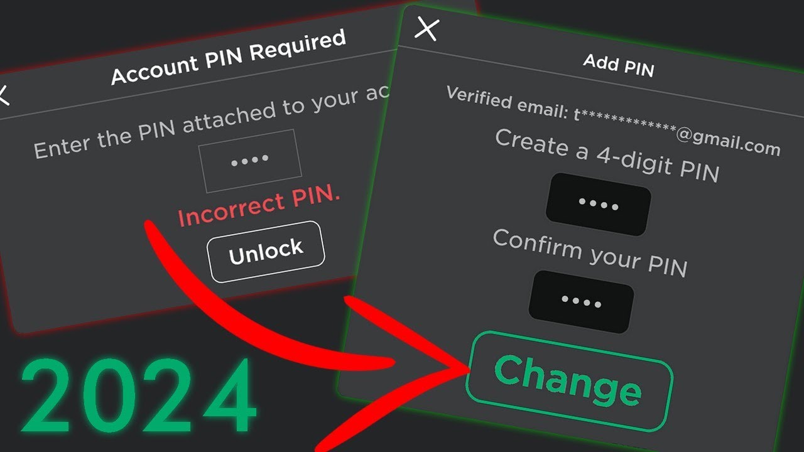Viewport: 804px width, 452px height.
Task: Select the Confirm your PIN field
Action: coord(581,301)
